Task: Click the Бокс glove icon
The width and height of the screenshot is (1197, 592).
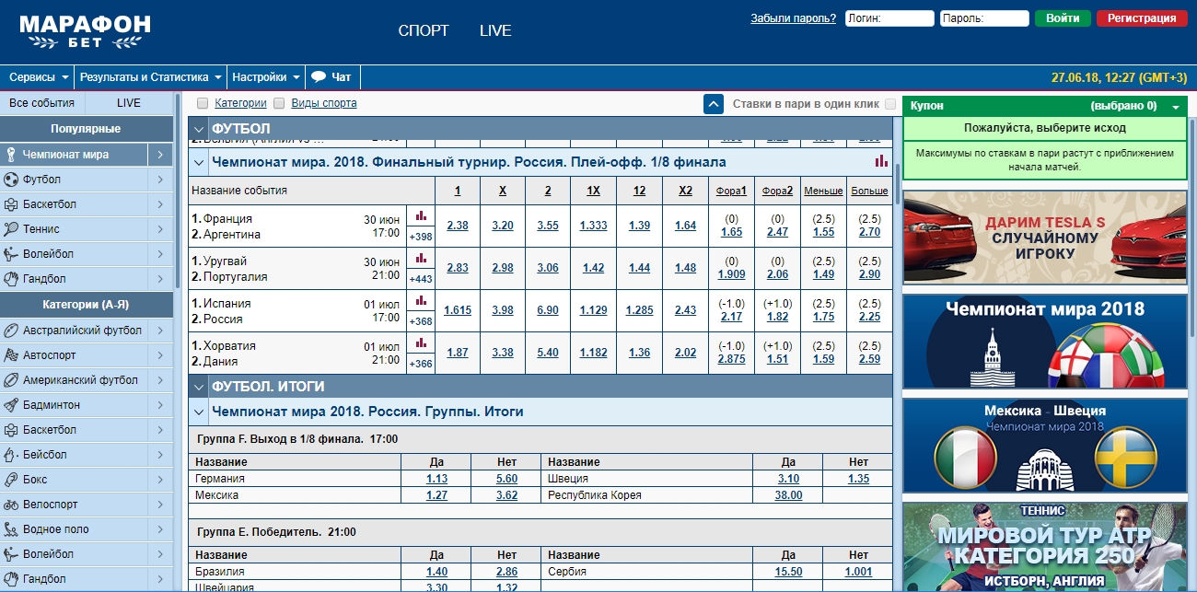Action: coord(11,480)
